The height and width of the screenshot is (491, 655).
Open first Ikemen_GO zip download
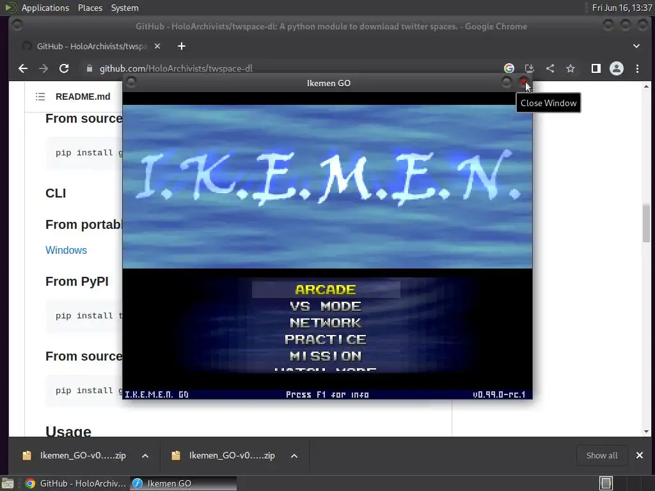(x=75, y=455)
